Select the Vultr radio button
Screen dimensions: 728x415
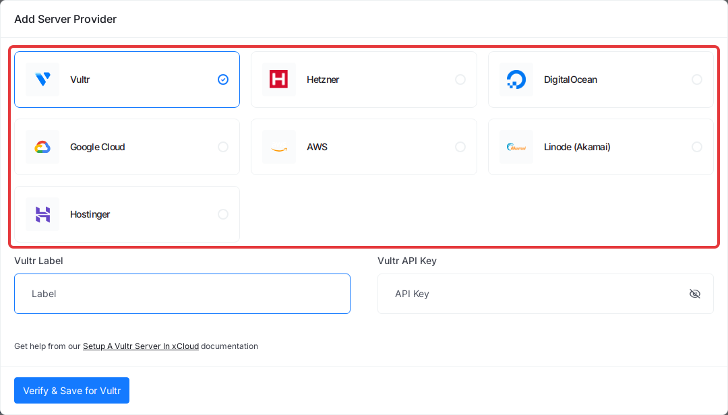(x=223, y=79)
